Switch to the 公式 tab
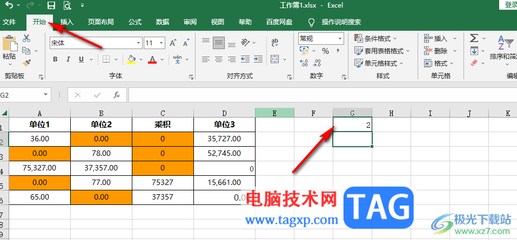 pyautogui.click(x=135, y=22)
